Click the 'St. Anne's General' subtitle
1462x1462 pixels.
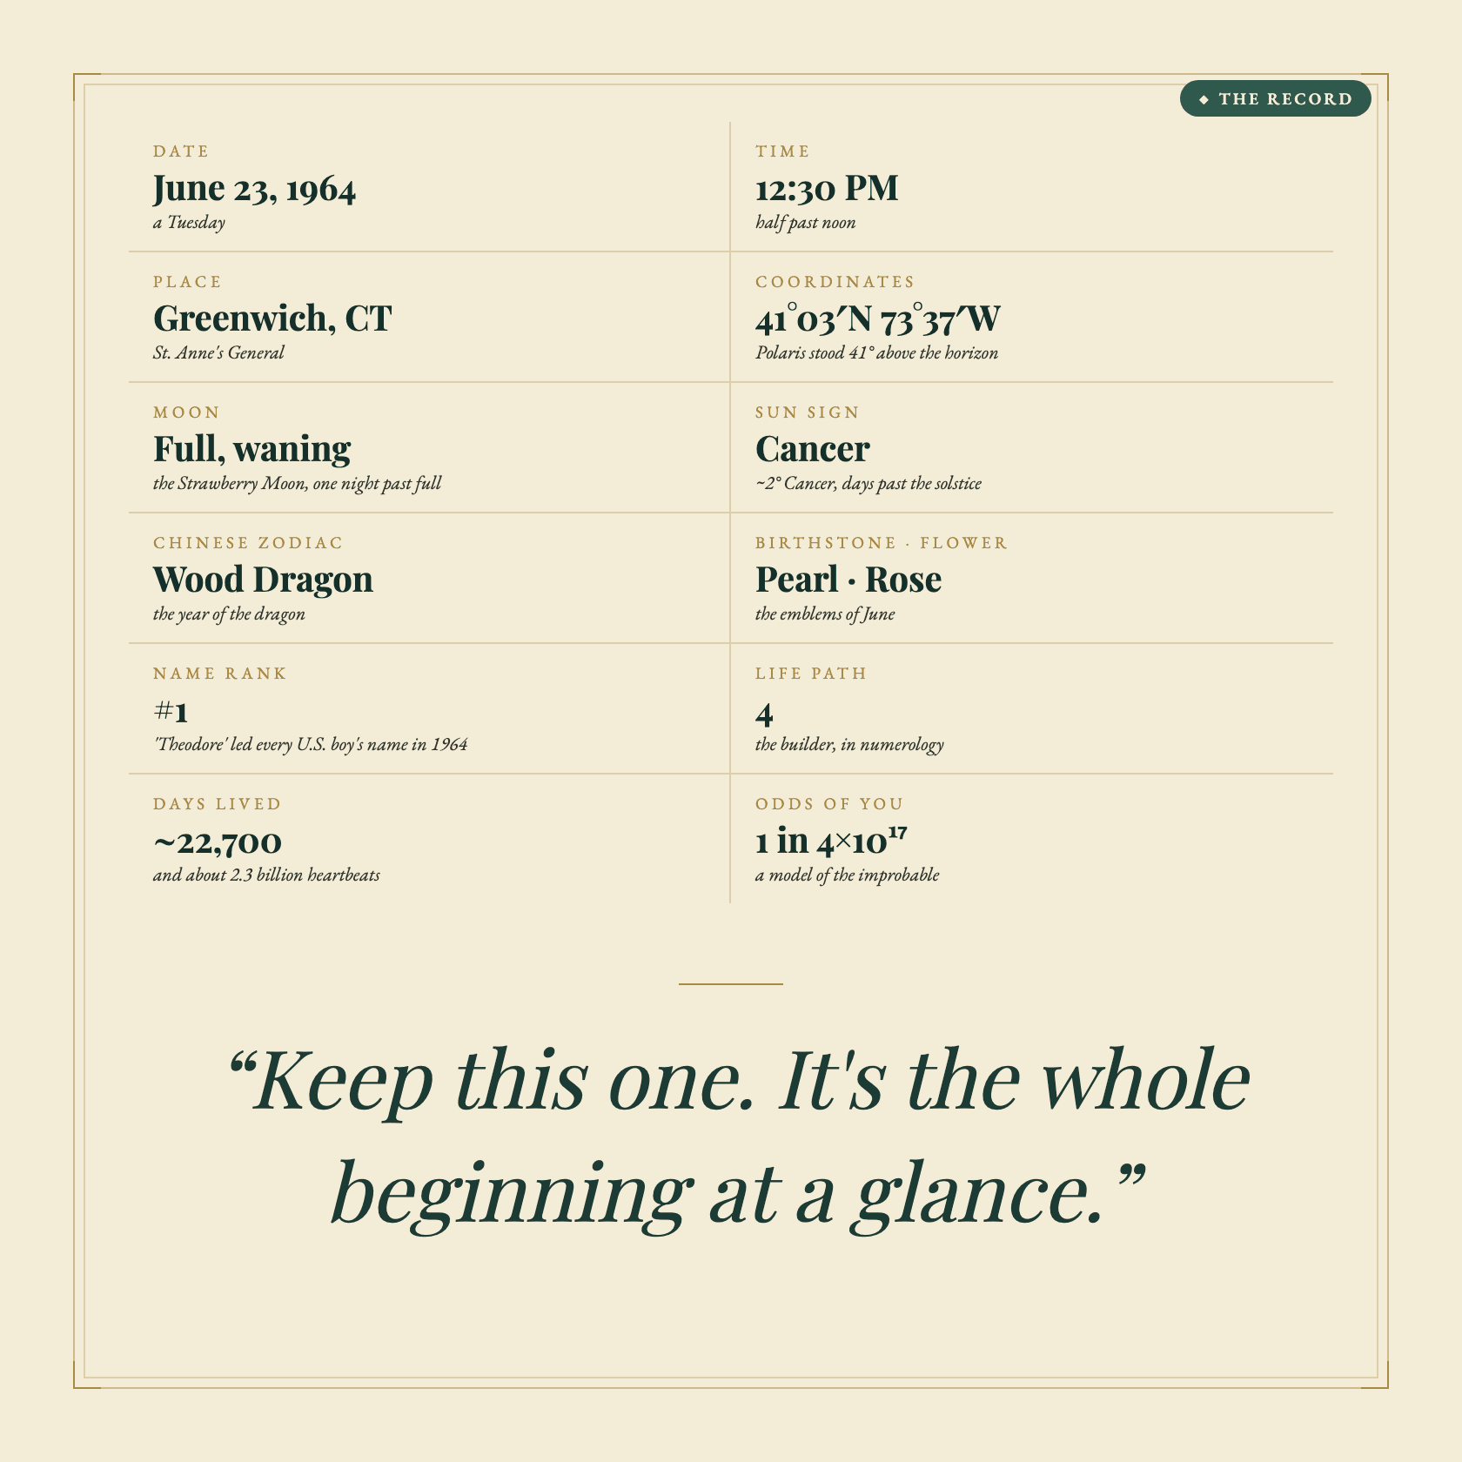click(x=218, y=352)
